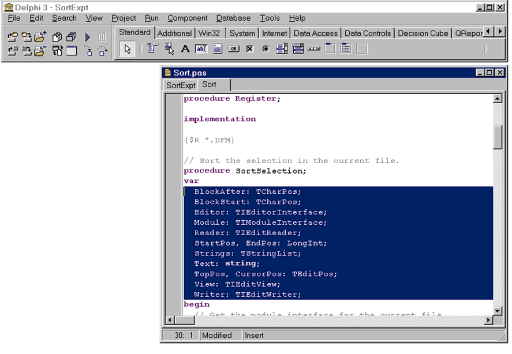Viewport: 512px width, 354px height.
Task: Click the Toggle Form/Unit toolbar icon
Action: [x=57, y=51]
